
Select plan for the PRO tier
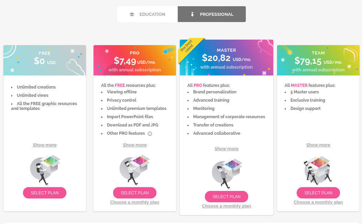(134, 193)
